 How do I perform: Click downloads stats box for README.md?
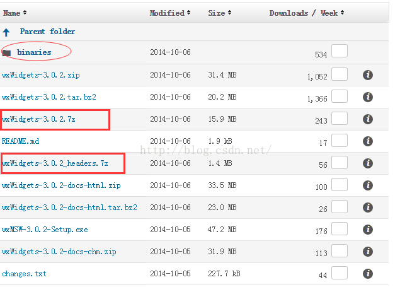(340, 141)
